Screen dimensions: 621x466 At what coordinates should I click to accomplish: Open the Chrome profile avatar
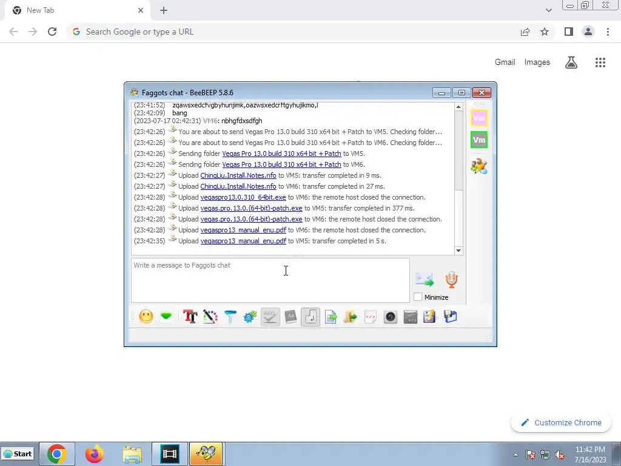[x=588, y=32]
